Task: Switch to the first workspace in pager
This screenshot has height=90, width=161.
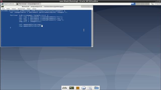Action: click(x=133, y=4)
